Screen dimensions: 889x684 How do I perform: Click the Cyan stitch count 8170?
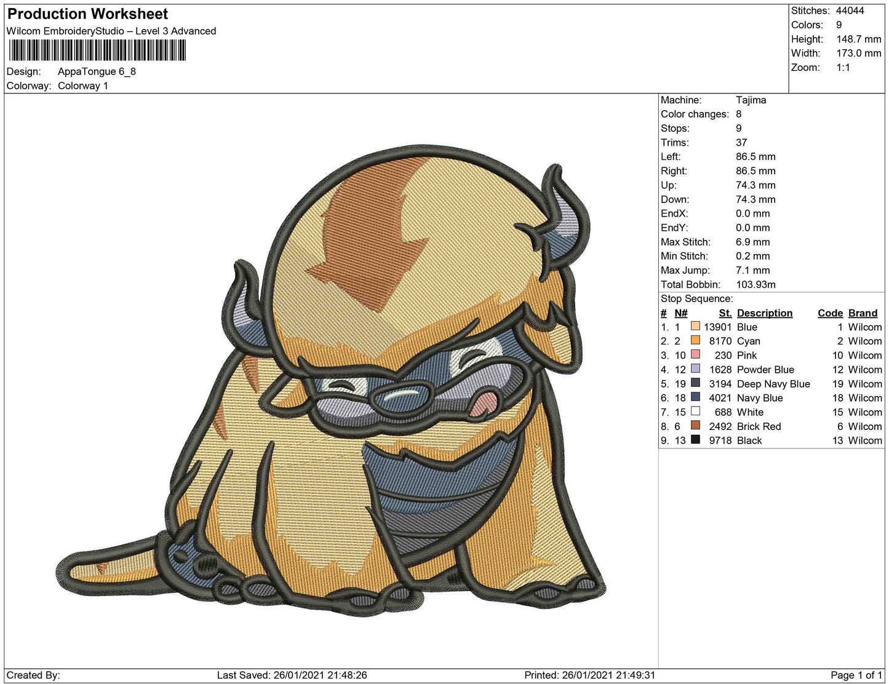(x=720, y=341)
